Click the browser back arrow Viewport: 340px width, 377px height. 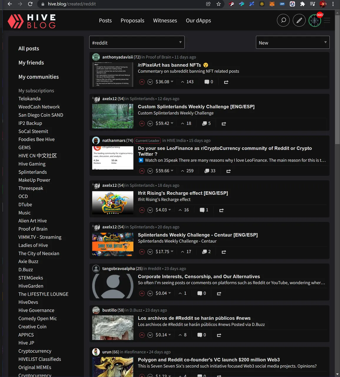coord(10,4)
